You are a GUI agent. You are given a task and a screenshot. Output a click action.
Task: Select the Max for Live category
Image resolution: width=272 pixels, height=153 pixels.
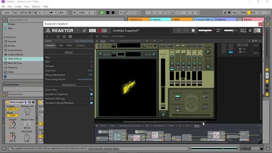(x=15, y=63)
